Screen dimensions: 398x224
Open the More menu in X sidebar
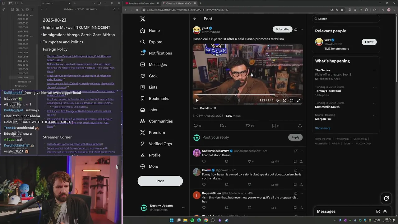click(x=149, y=166)
